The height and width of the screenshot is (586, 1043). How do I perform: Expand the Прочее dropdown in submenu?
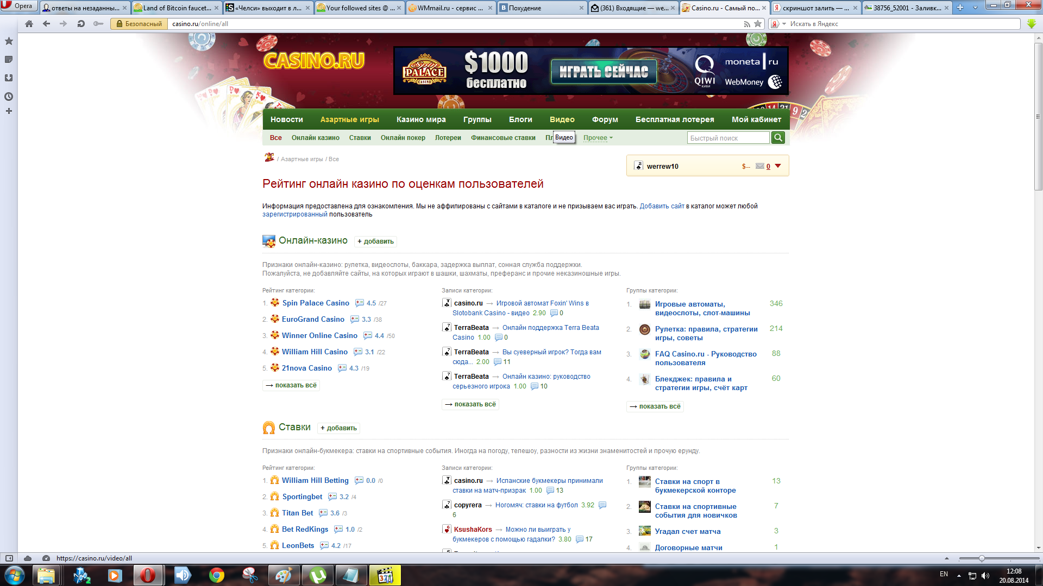pyautogui.click(x=598, y=138)
